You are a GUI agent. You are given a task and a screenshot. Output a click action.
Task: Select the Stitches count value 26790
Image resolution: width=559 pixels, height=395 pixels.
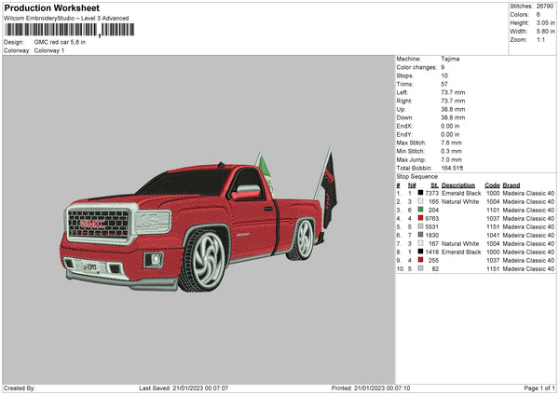point(545,8)
